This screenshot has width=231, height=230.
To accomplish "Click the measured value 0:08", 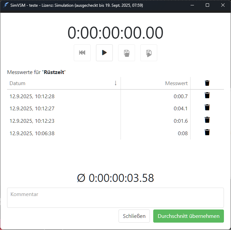I will click(183, 133).
